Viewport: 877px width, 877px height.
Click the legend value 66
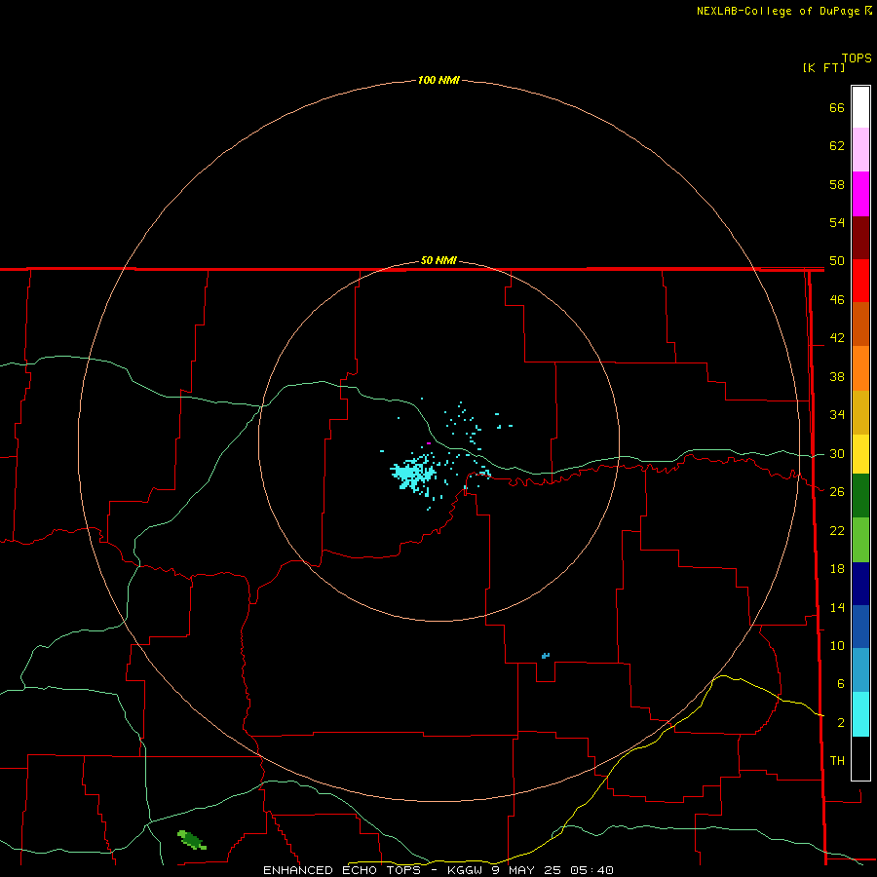point(837,107)
